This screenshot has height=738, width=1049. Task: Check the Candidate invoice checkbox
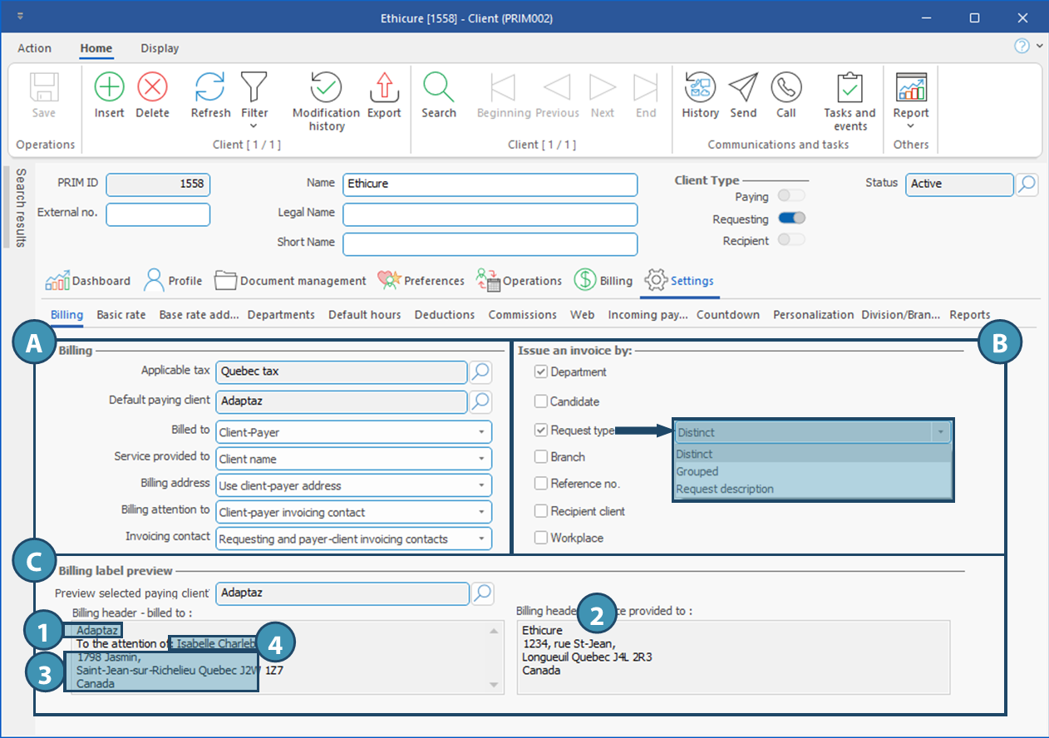pyautogui.click(x=541, y=401)
